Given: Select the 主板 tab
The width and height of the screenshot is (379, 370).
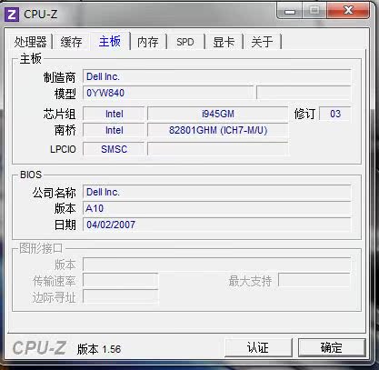Looking at the screenshot, I should tap(110, 41).
